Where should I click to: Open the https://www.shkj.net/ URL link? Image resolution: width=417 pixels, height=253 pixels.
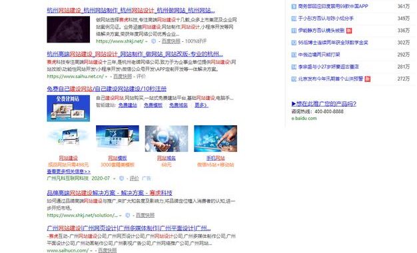pos(120,41)
